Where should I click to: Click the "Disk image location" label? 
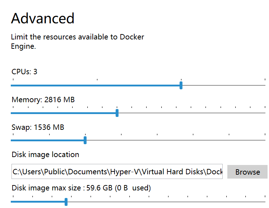(45, 155)
